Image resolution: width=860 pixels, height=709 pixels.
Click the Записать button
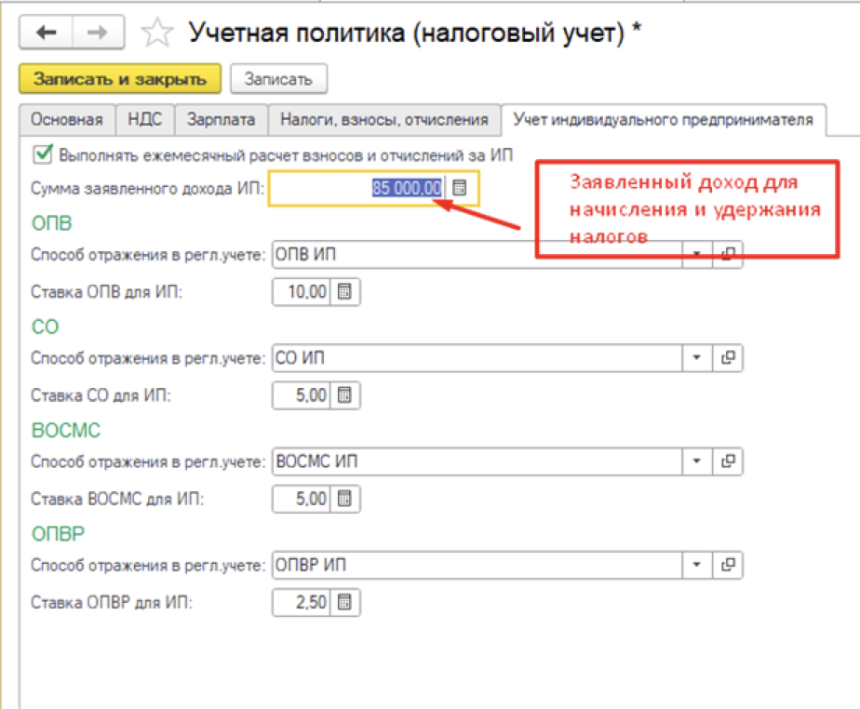pos(277,79)
